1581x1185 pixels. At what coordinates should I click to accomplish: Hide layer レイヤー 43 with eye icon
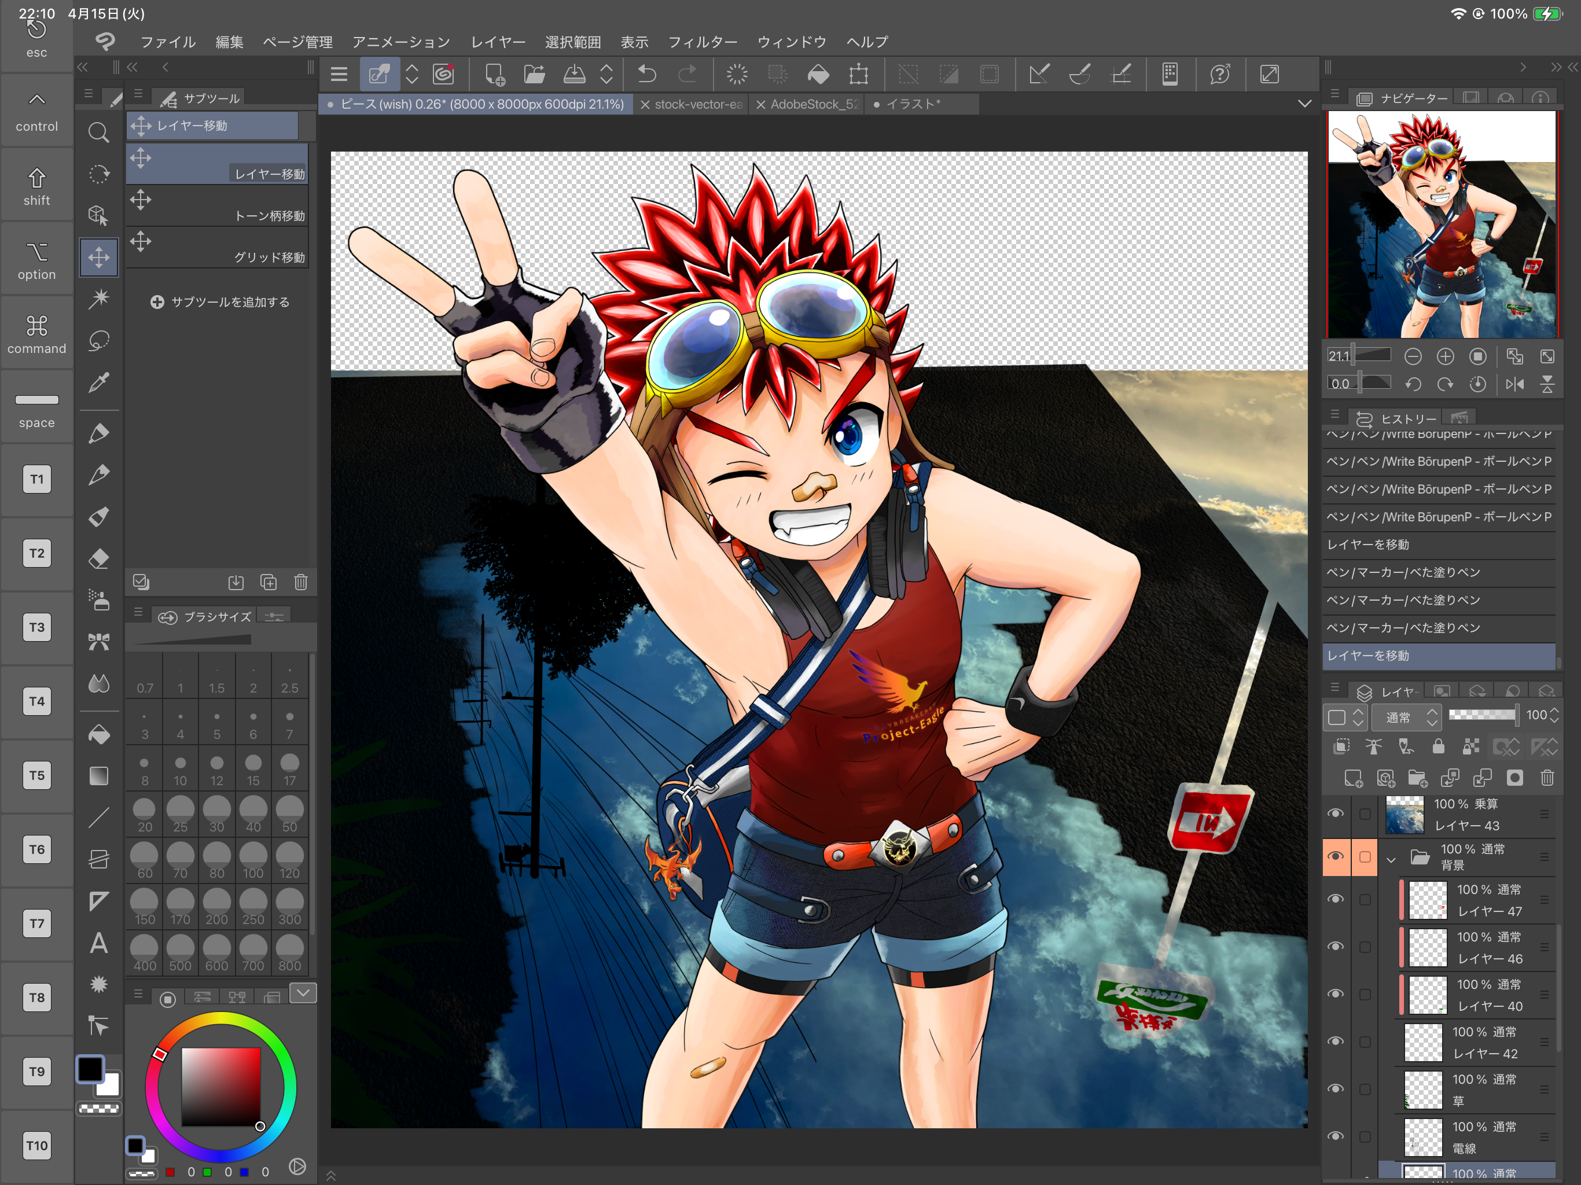(1335, 814)
